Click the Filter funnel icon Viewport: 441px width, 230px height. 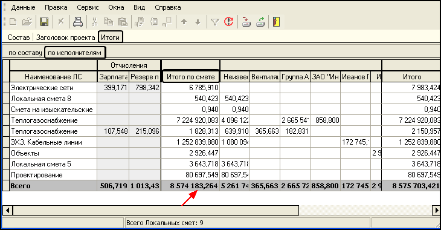click(215, 22)
